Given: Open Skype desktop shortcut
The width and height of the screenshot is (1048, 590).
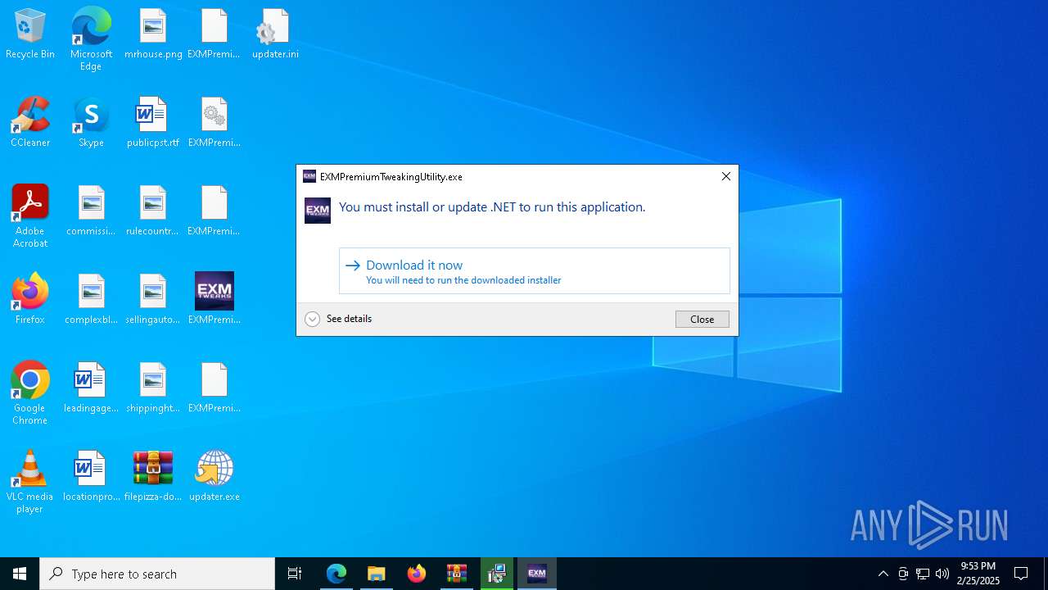Looking at the screenshot, I should 91,123.
